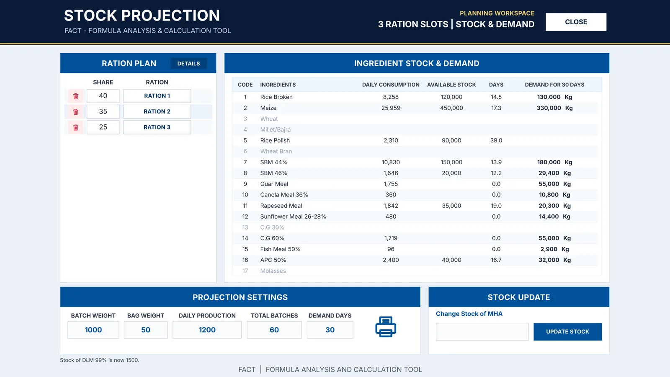670x377 pixels.
Task: Click the share field showing 35
Action: pos(103,111)
